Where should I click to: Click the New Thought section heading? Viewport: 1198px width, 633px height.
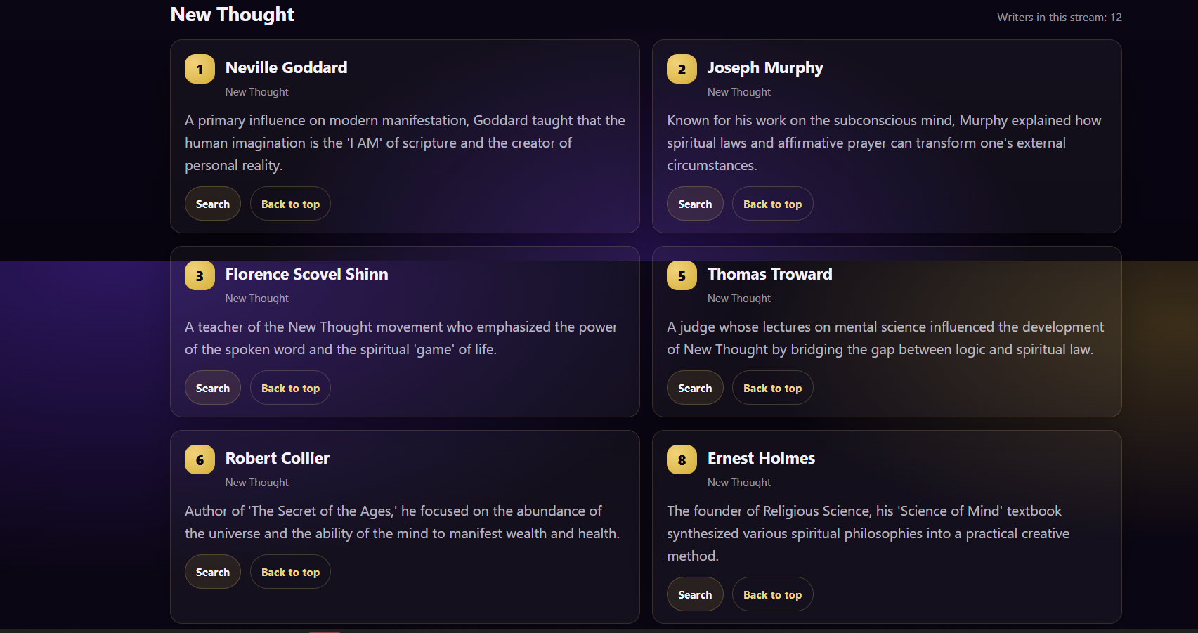click(232, 15)
